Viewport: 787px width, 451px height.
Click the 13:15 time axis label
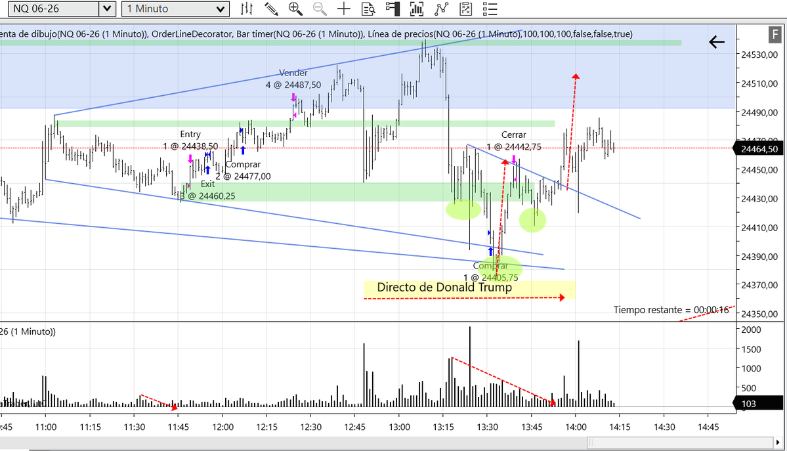coord(443,427)
